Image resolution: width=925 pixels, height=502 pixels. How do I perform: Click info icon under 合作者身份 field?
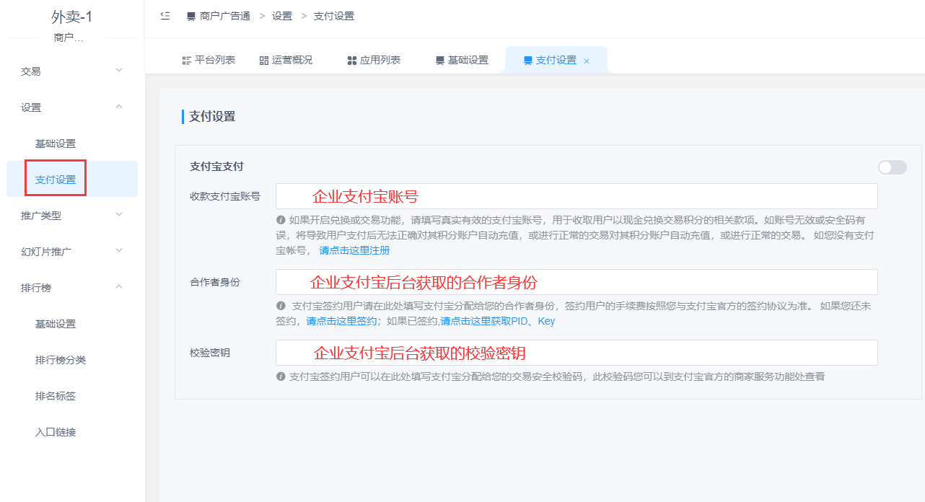[281, 306]
